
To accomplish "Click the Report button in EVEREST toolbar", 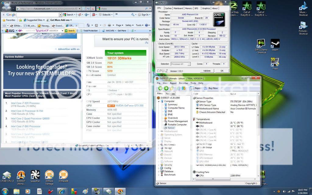I will tap(196, 88).
